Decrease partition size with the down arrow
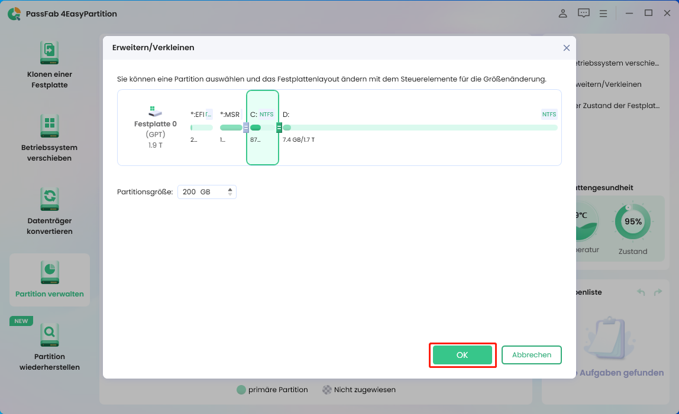 (x=230, y=195)
